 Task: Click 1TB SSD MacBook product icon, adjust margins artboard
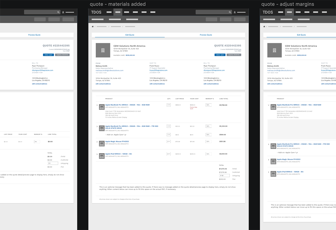[x=274, y=146]
